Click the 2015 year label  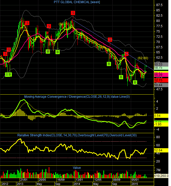(x=135, y=184)
